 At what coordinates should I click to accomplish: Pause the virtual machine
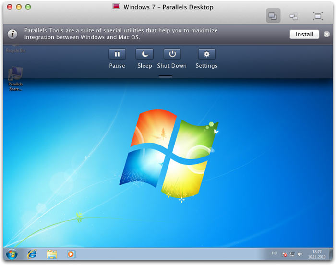click(117, 54)
